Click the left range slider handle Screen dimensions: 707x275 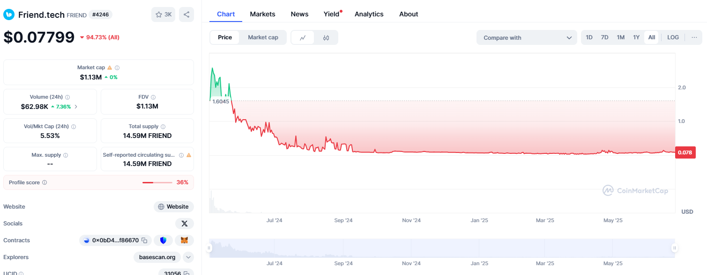[209, 248]
